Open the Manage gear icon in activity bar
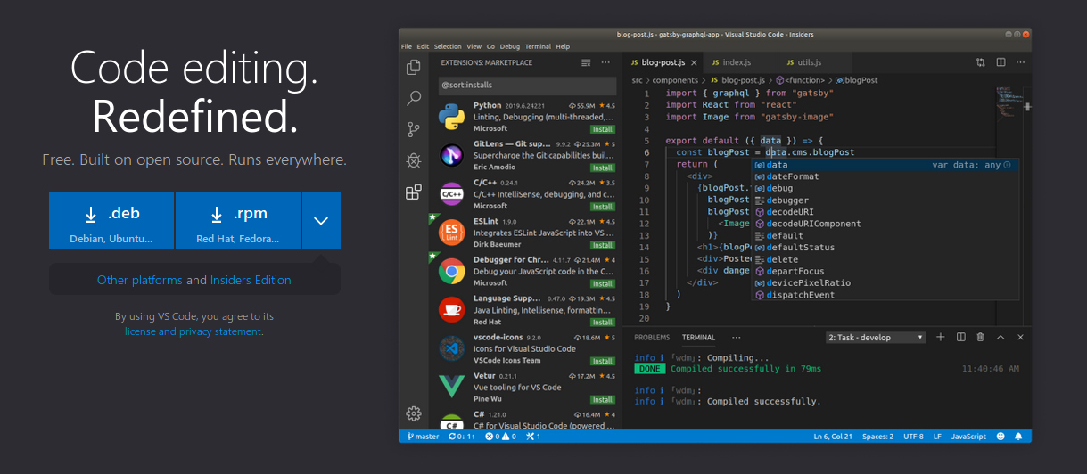 pyautogui.click(x=413, y=413)
